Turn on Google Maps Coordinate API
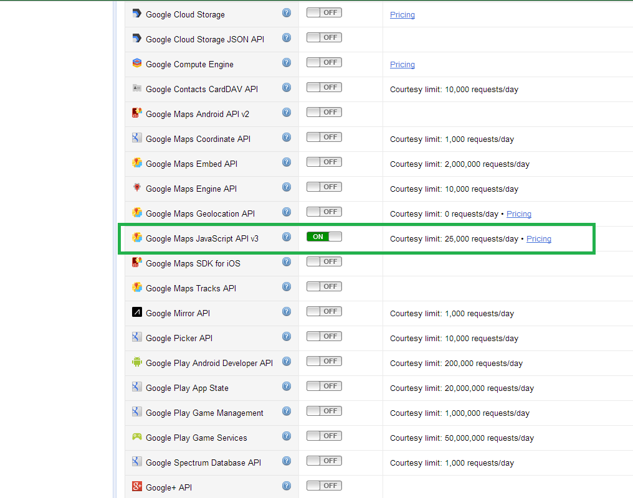 tap(324, 137)
